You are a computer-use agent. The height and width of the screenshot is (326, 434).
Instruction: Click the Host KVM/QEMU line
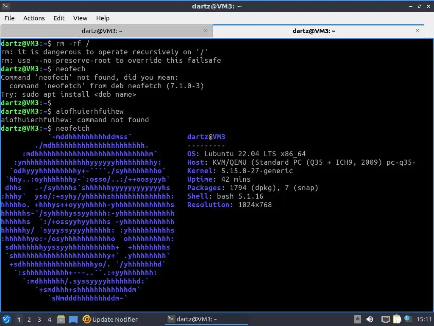tap(301, 163)
